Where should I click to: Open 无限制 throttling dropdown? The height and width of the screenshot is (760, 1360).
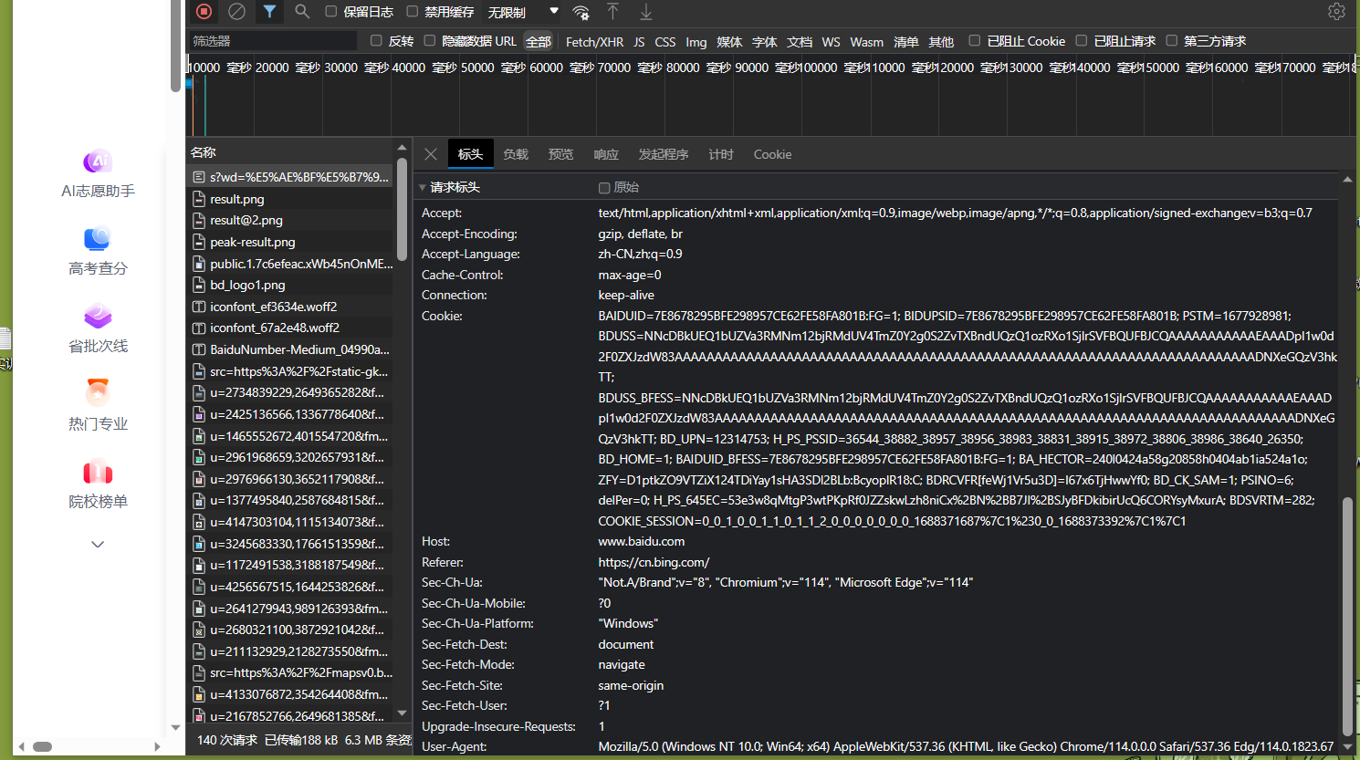coord(523,12)
